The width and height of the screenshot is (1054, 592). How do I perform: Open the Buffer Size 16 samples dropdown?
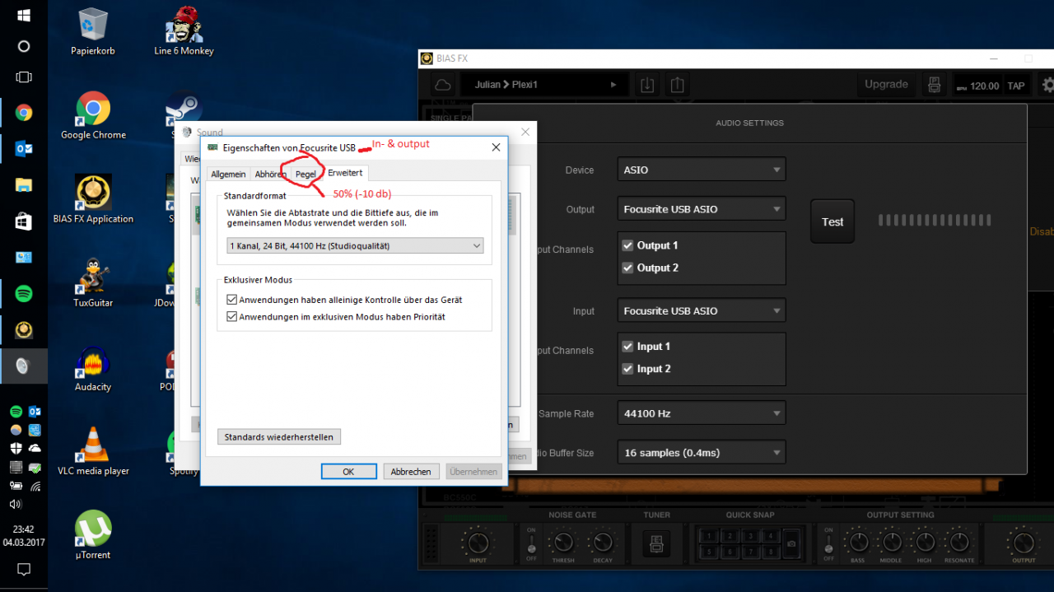click(702, 453)
